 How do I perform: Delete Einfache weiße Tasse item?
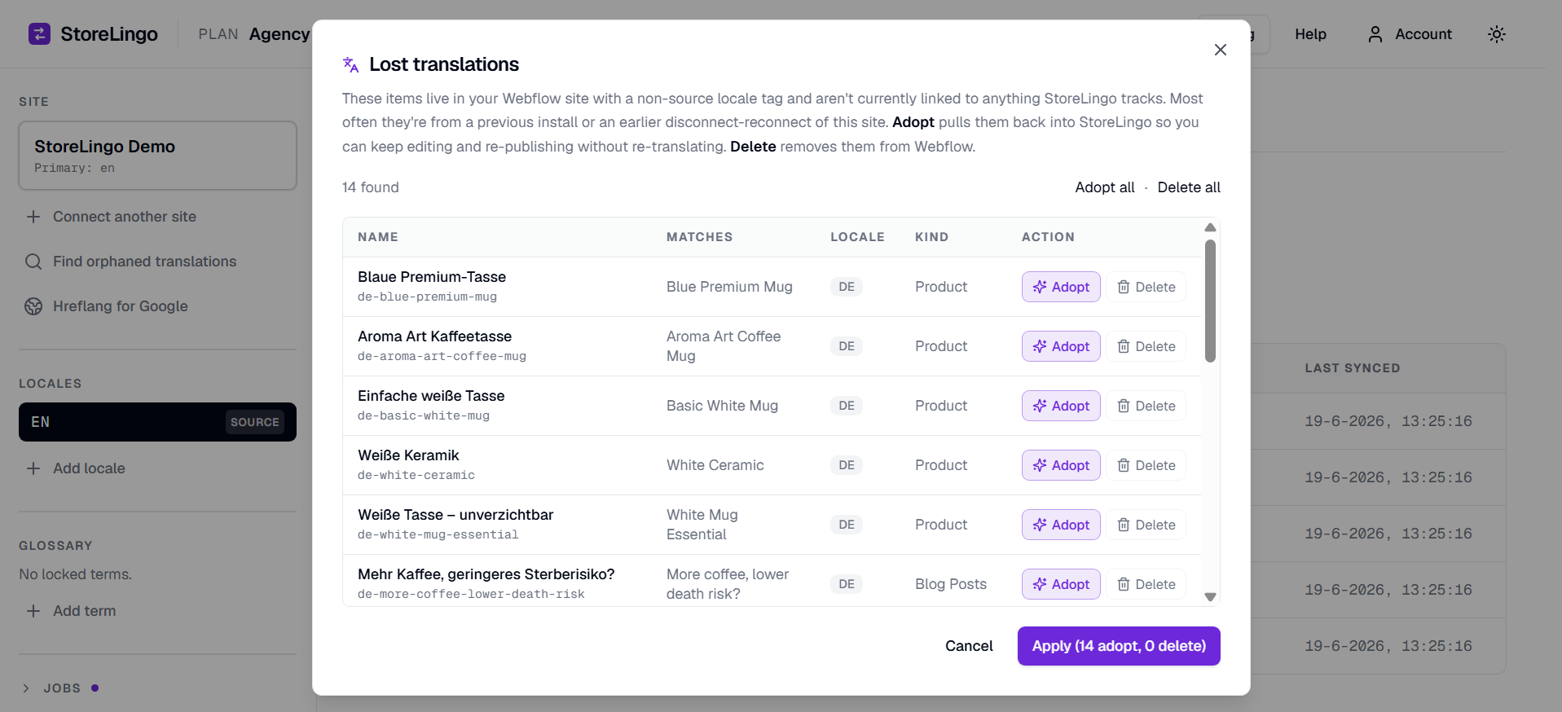(x=1146, y=406)
